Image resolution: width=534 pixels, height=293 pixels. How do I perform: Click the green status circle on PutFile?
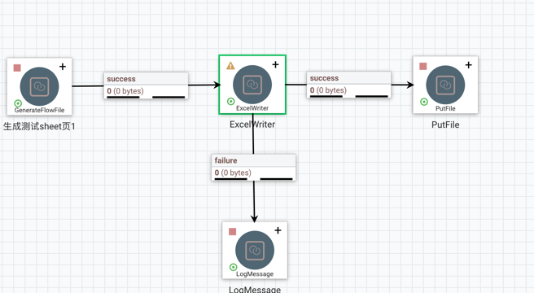click(424, 102)
